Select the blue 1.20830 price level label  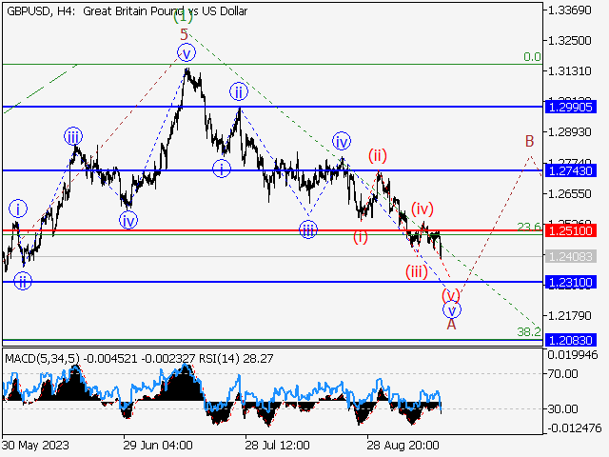(x=571, y=341)
